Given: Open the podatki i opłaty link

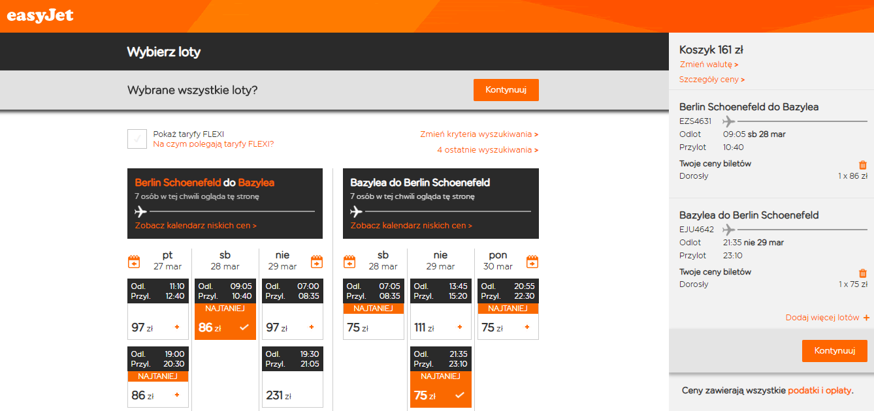Looking at the screenshot, I should click(x=820, y=391).
